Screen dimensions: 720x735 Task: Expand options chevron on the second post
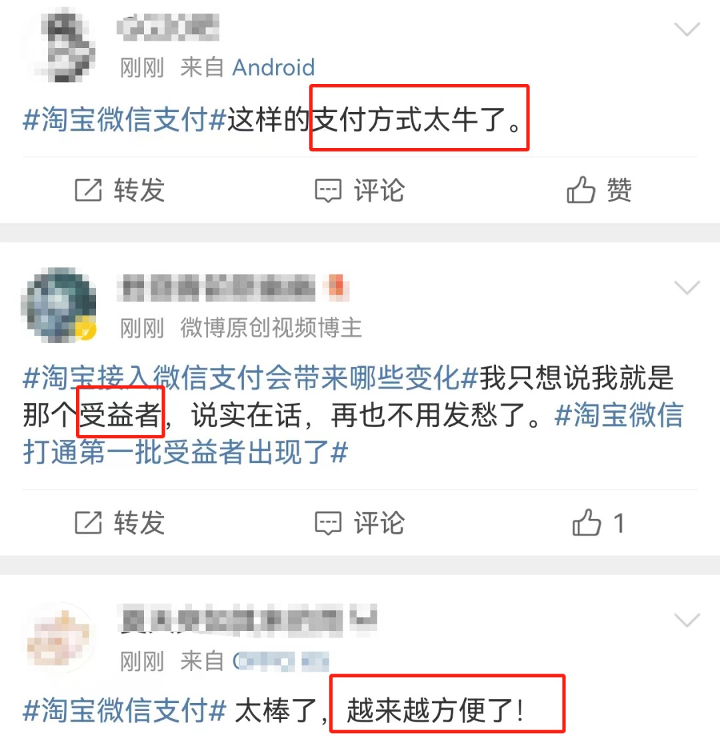pos(687,287)
